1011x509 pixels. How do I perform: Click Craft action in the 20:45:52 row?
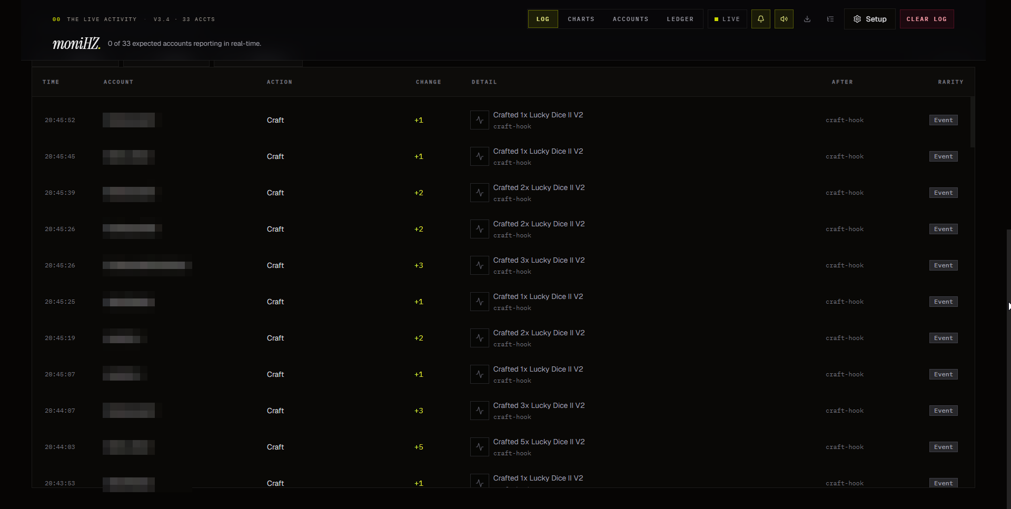point(275,120)
